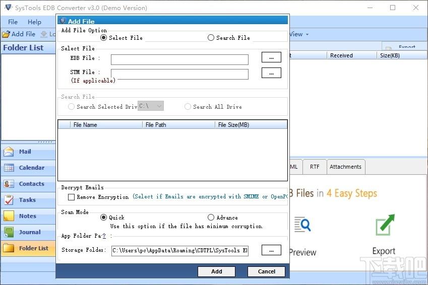Viewport: 428px width, 285px height.
Task: Click the SysTools shield icon in title bar
Action: click(x=8, y=8)
